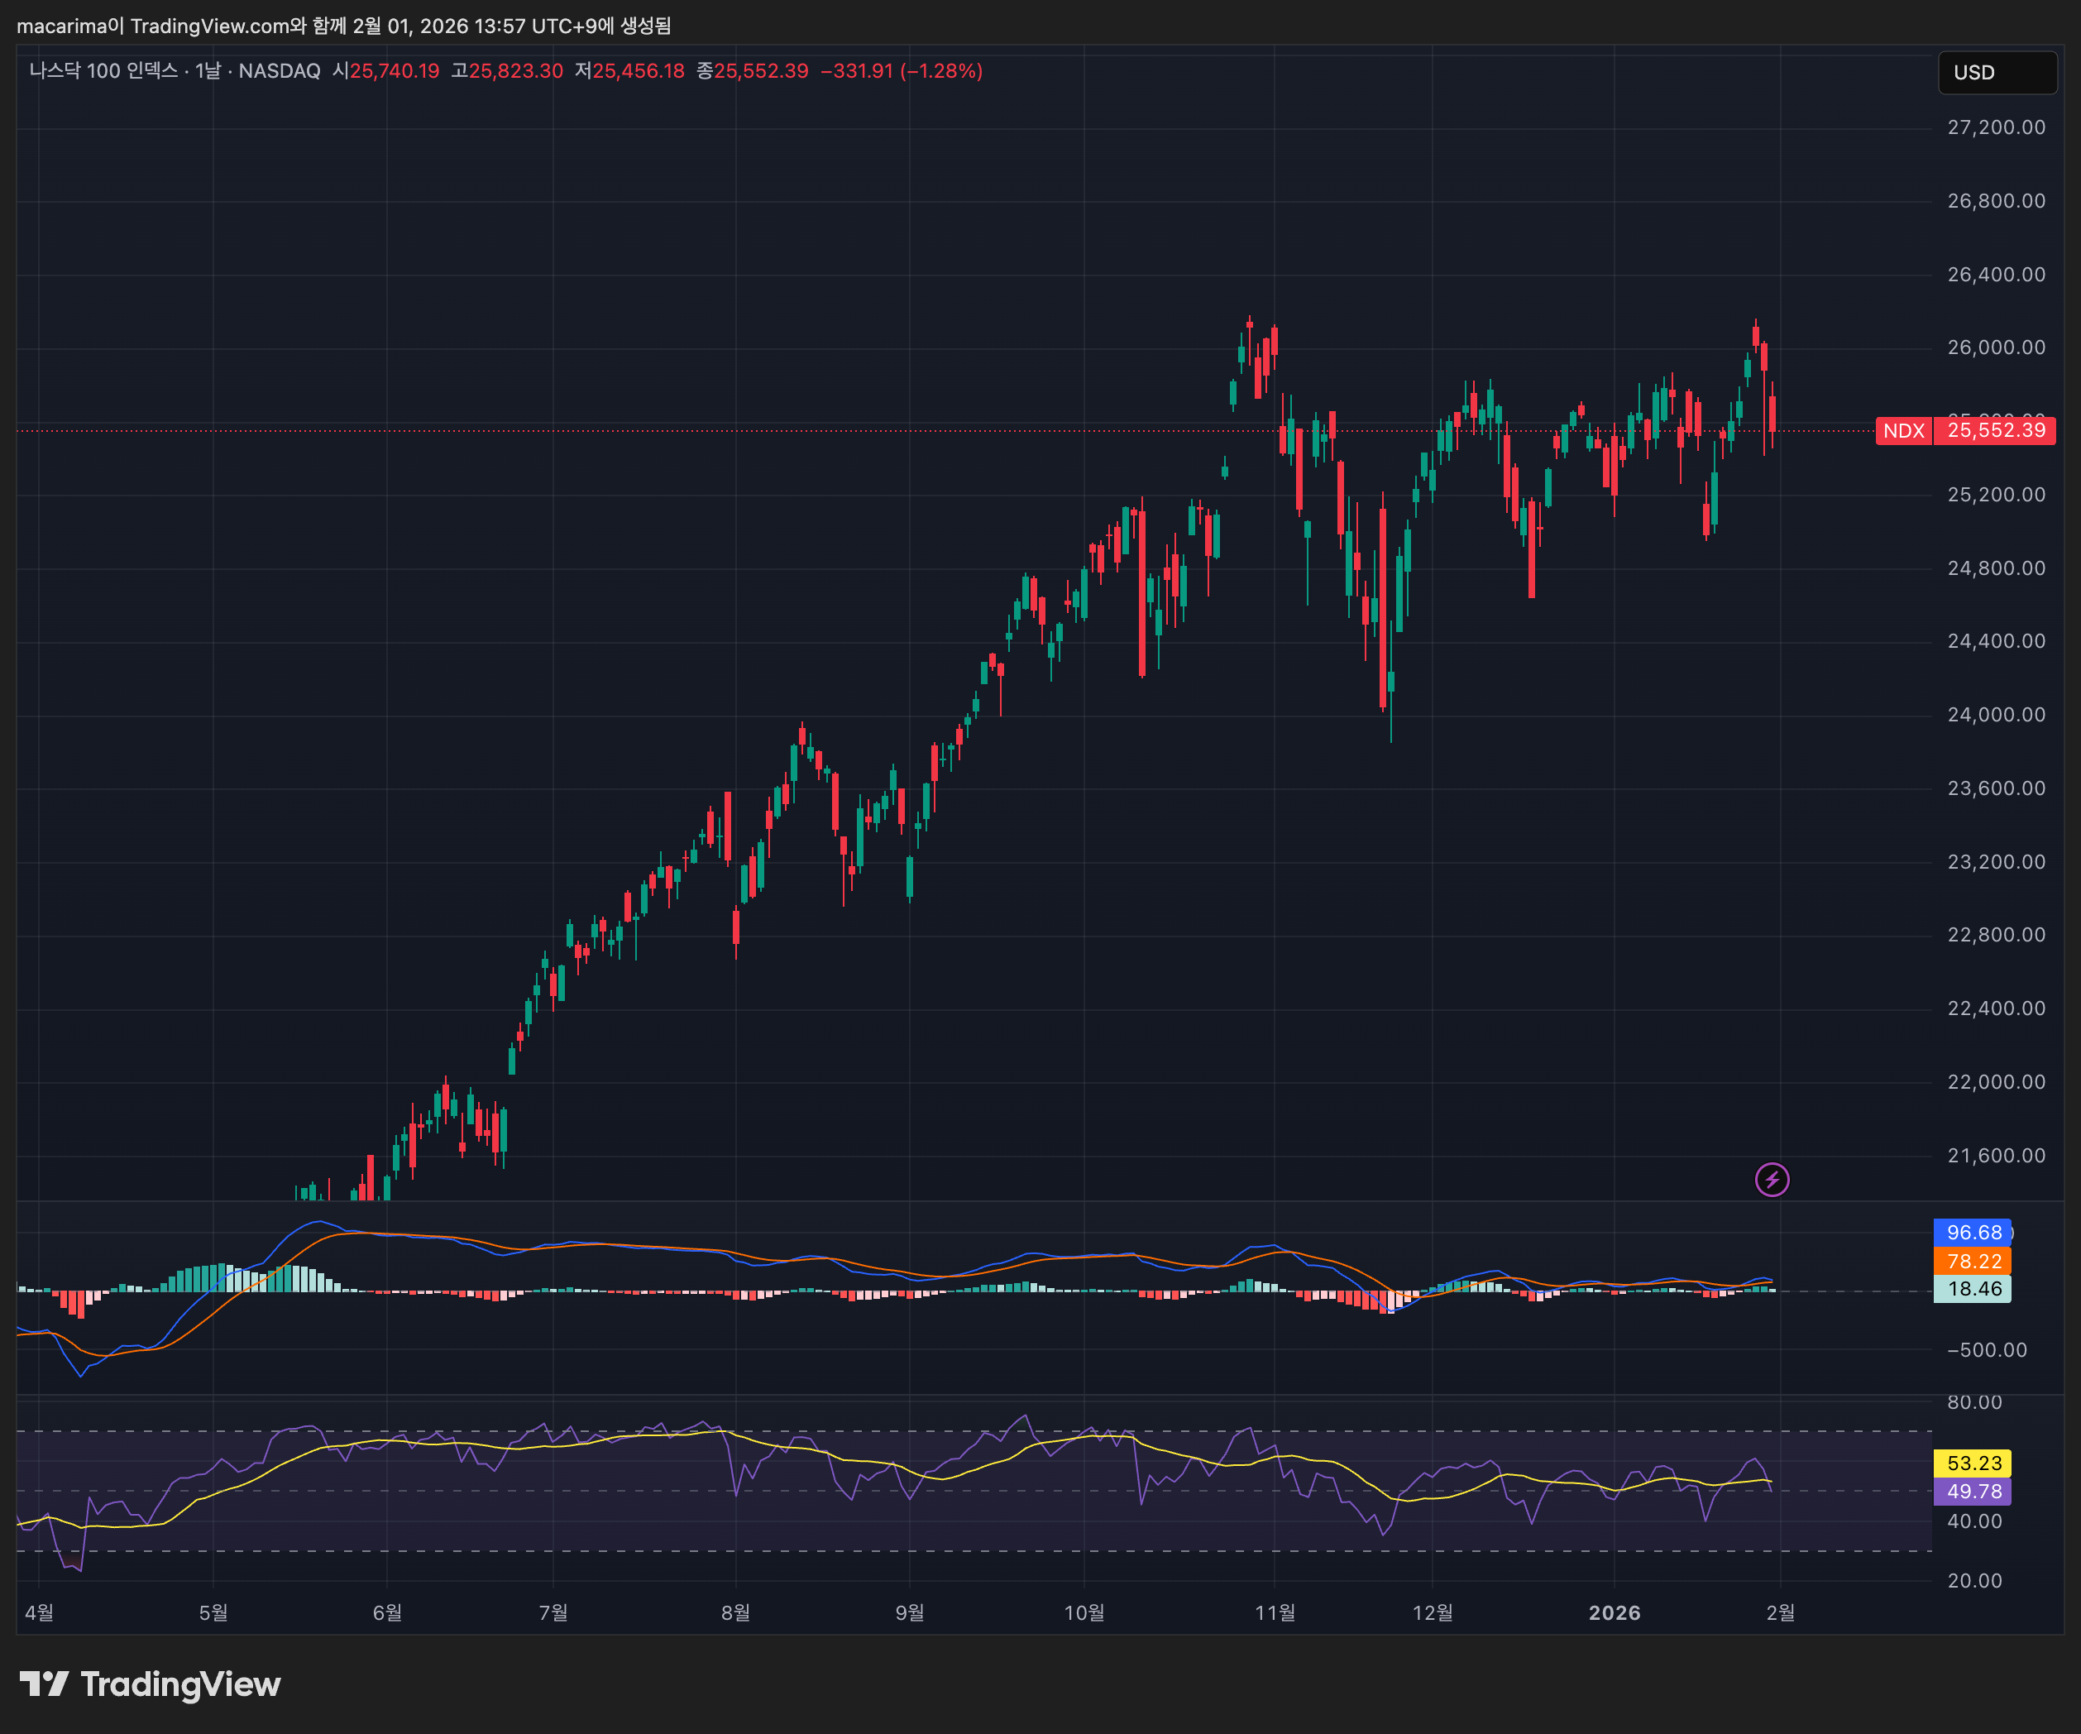2081x1734 pixels.
Task: Click the 11월 time axis label
Action: (x=1275, y=1613)
